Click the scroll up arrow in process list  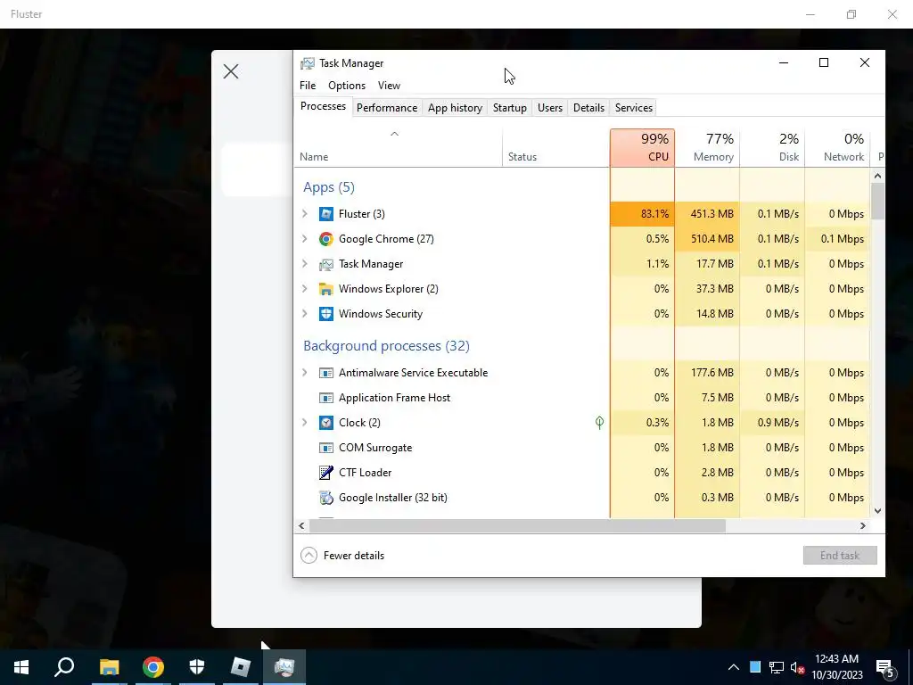pyautogui.click(x=877, y=176)
